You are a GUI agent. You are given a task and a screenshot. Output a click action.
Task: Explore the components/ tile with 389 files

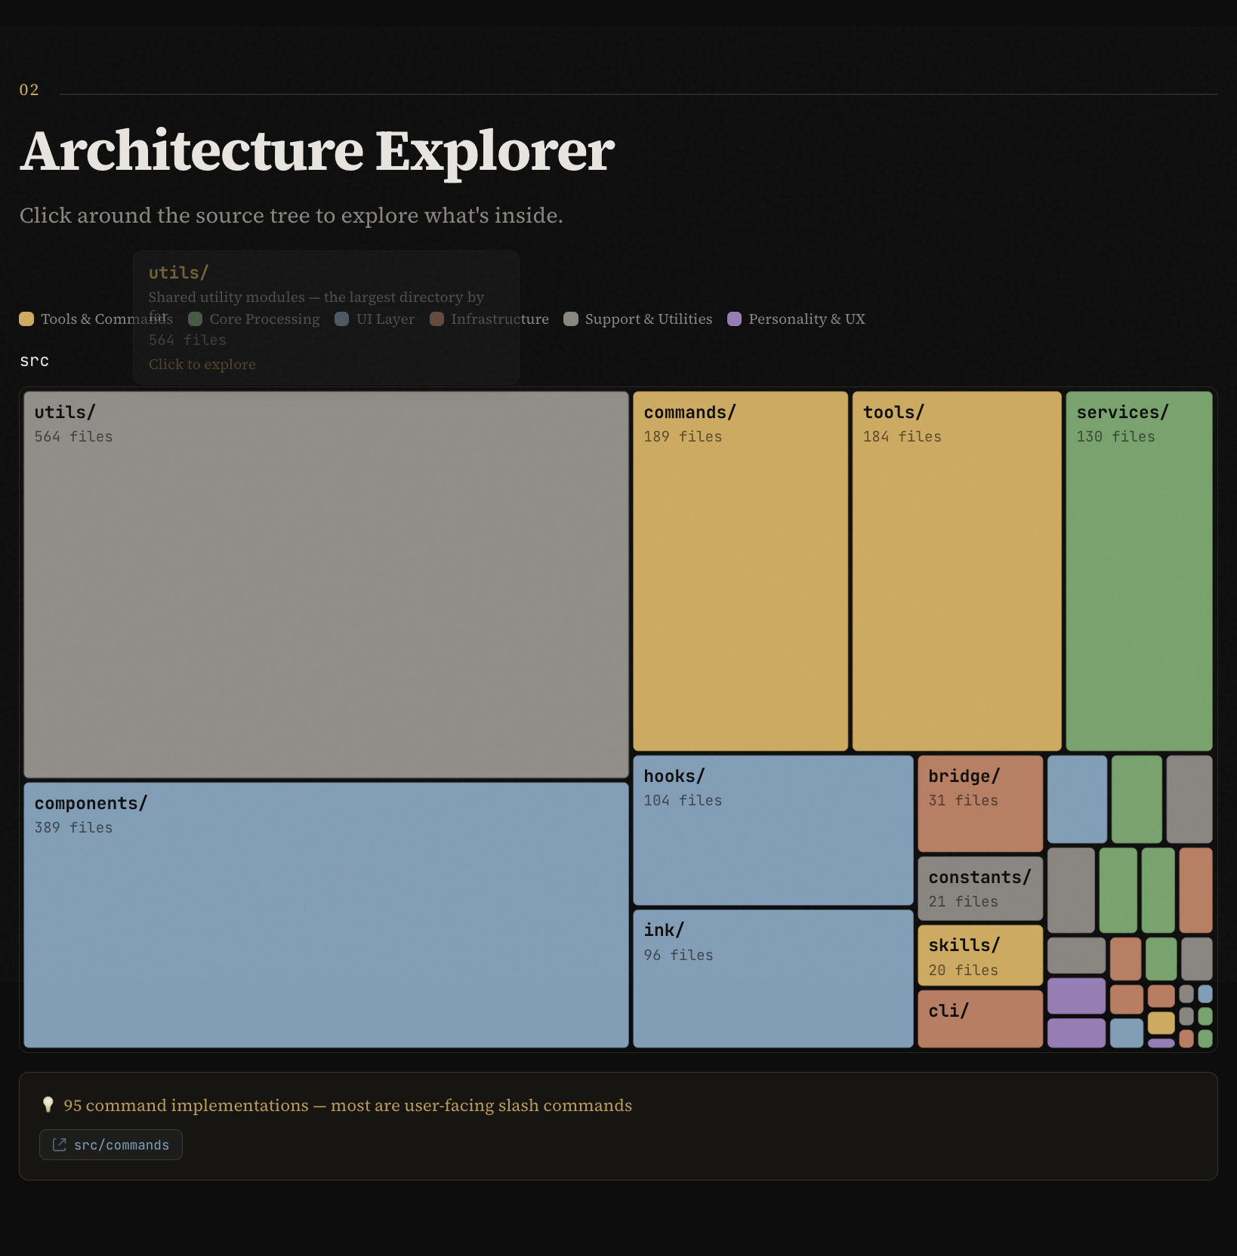325,915
